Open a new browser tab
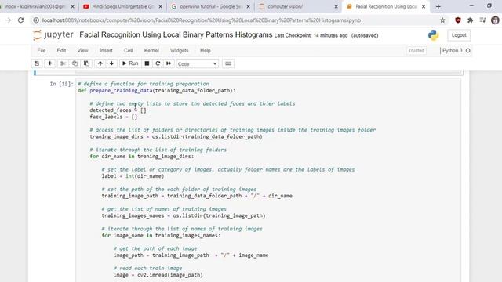This screenshot has width=502, height=282. pyautogui.click(x=438, y=6)
